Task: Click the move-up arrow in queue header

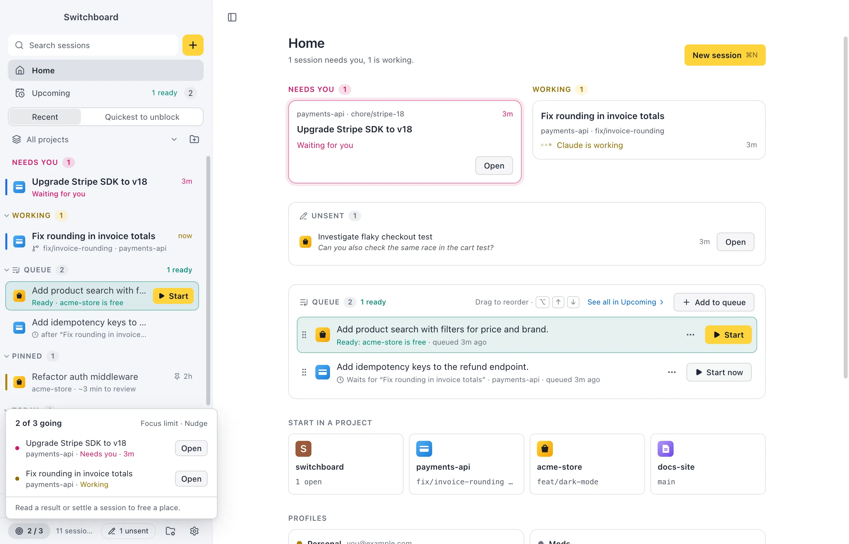Action: coord(558,302)
